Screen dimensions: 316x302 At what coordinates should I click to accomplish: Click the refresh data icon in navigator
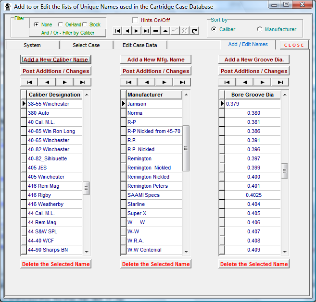194,31
